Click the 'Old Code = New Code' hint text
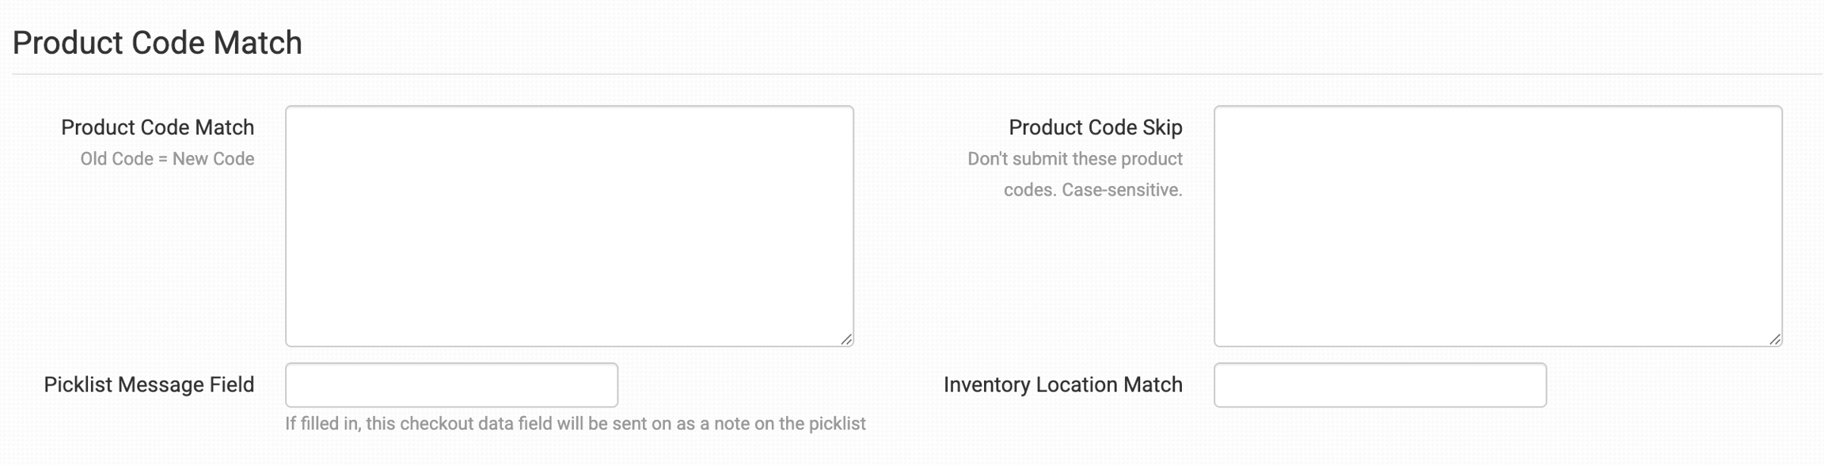The image size is (1824, 466). [167, 159]
